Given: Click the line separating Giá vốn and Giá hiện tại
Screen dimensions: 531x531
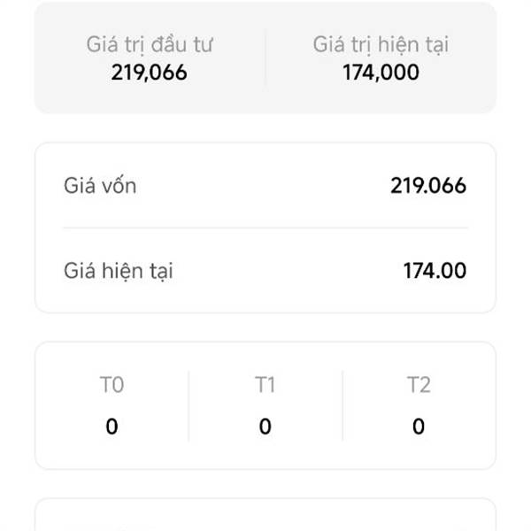Looking at the screenshot, I should [x=265, y=228].
